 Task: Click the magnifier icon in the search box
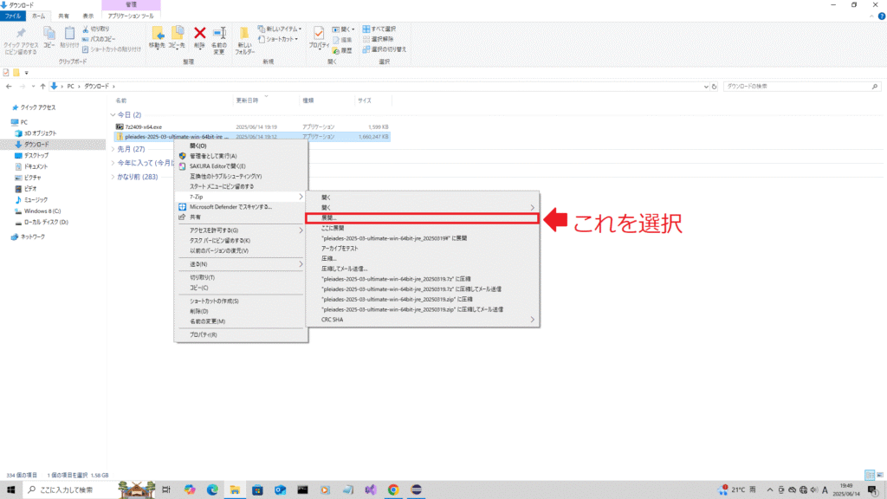875,87
